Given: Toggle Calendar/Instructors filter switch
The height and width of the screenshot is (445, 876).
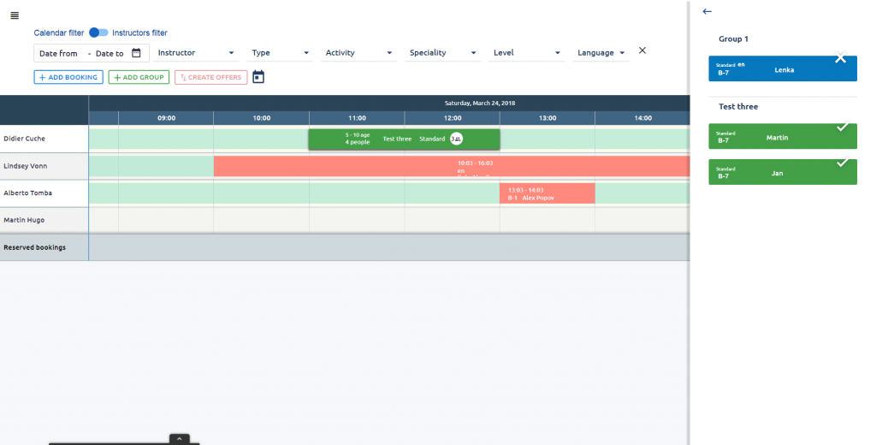Looking at the screenshot, I should coord(99,33).
